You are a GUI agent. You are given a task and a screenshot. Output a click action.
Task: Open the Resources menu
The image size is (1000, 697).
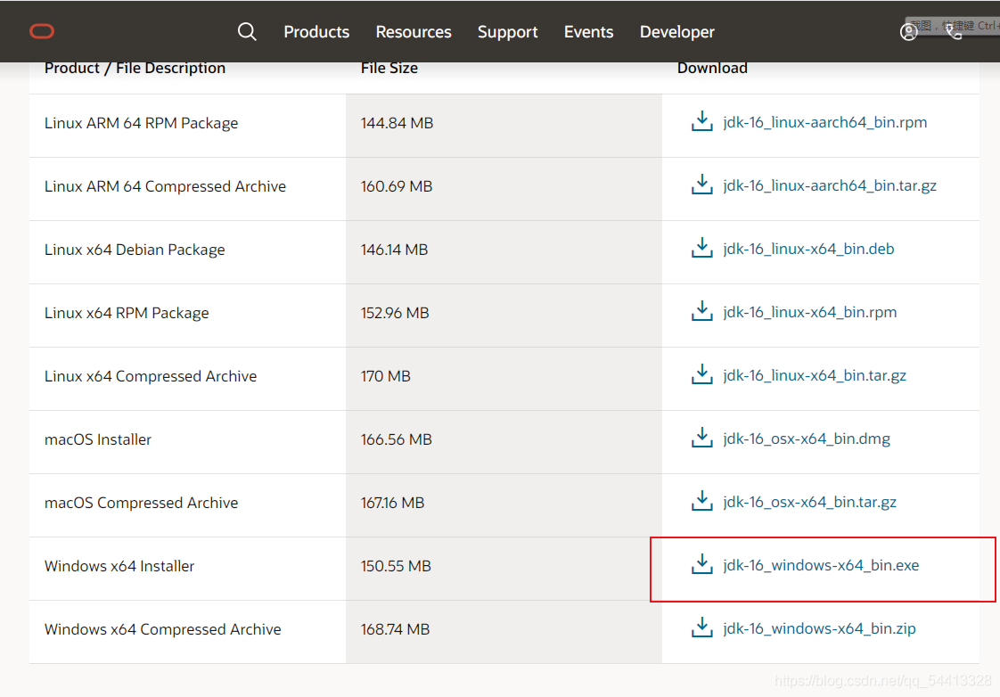point(414,32)
